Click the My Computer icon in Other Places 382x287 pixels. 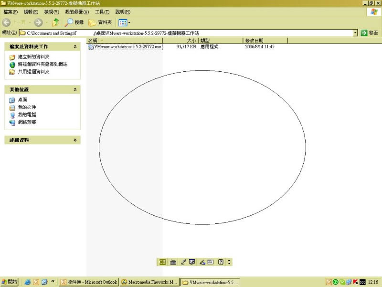point(12,115)
